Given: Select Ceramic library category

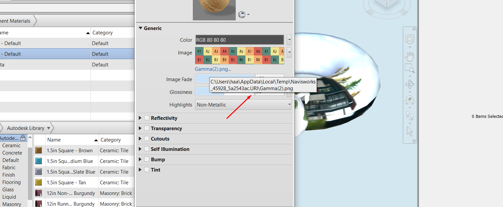Looking at the screenshot, I should coord(11,146).
